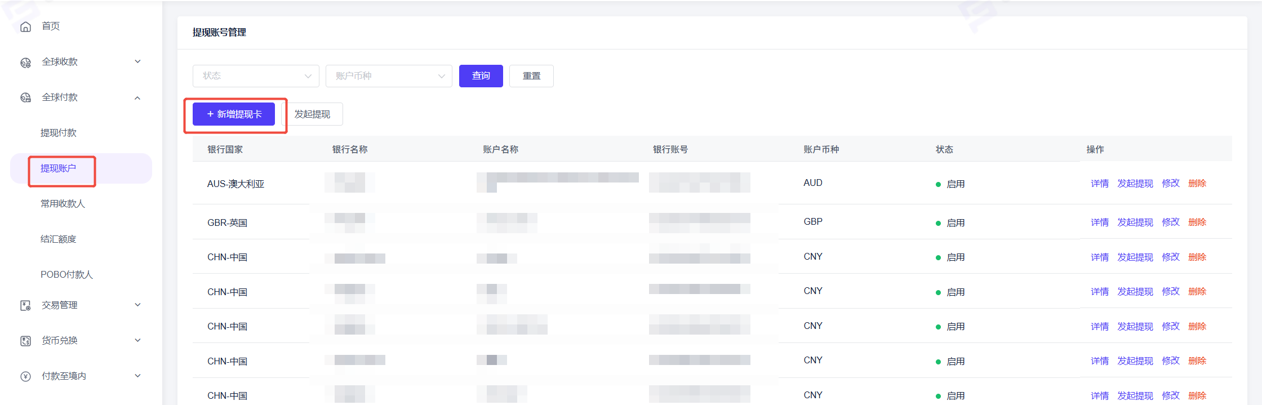
Task: Open POBO付款人 menu entry
Action: coord(66,275)
